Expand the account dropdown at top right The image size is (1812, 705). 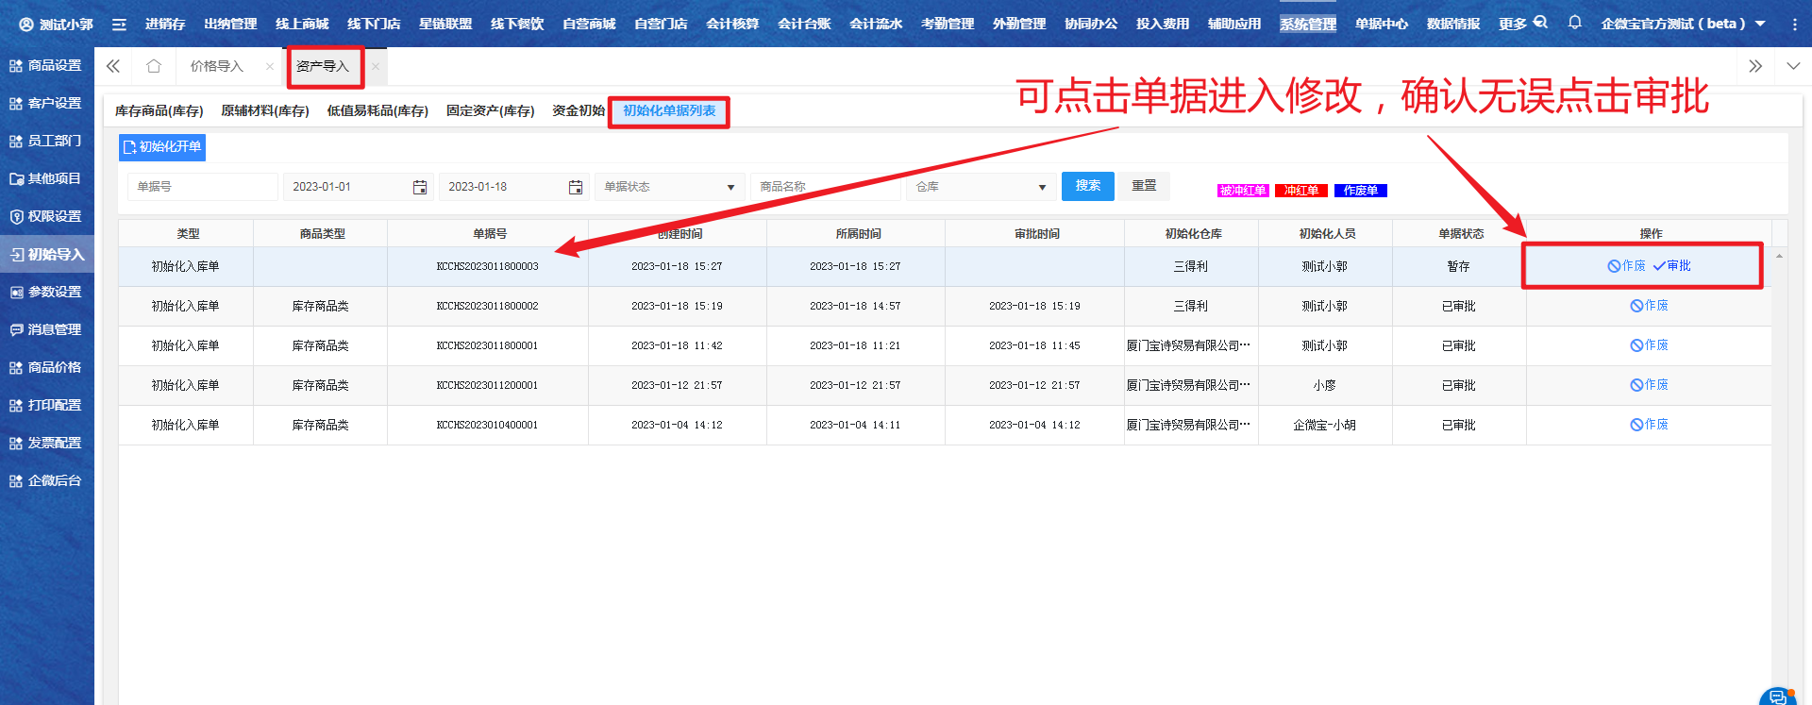click(x=1760, y=24)
